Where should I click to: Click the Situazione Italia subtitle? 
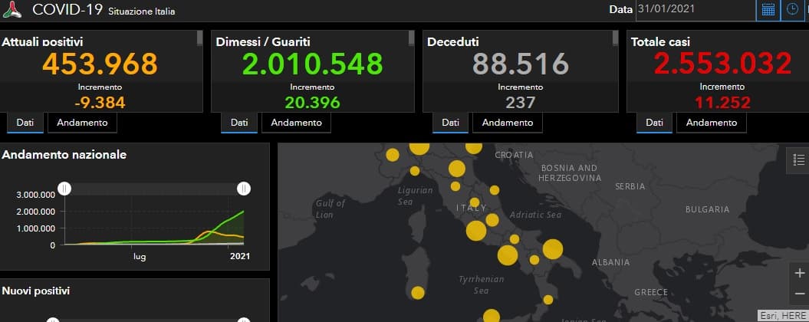click(141, 11)
